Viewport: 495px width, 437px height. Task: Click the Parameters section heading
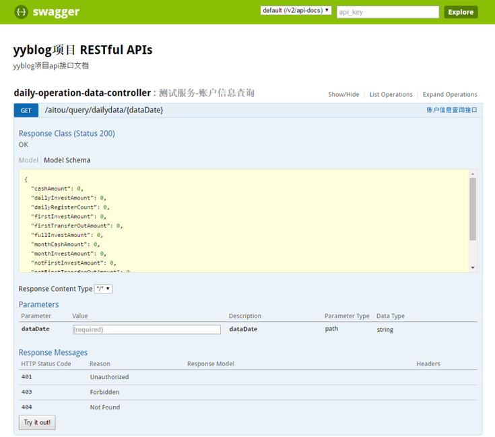coord(38,304)
